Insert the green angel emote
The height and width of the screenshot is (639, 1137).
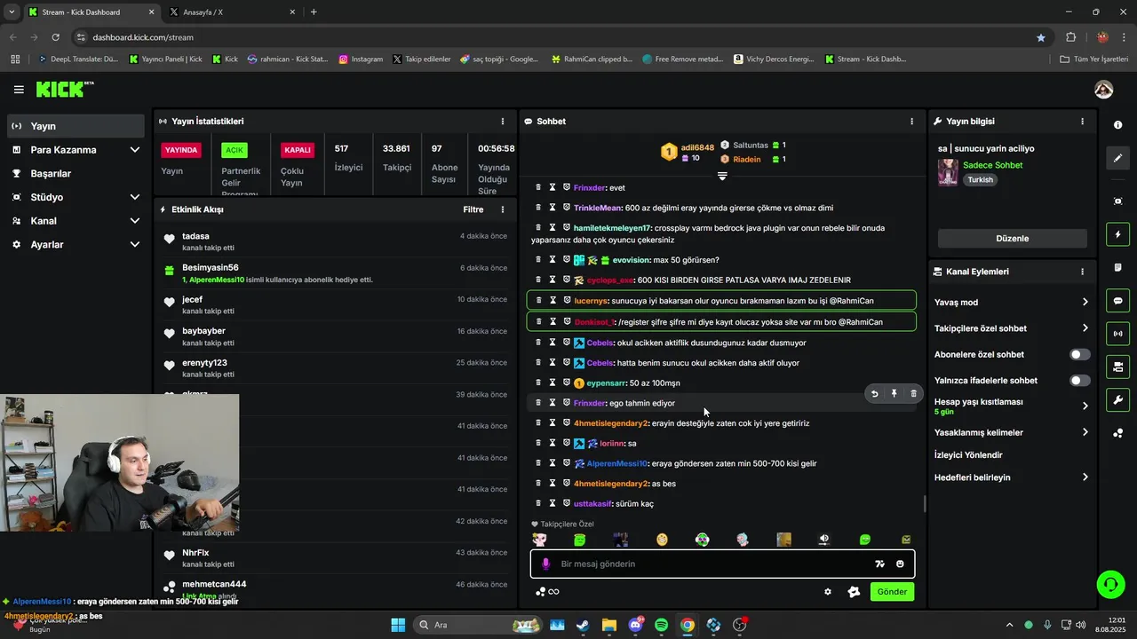click(x=580, y=540)
